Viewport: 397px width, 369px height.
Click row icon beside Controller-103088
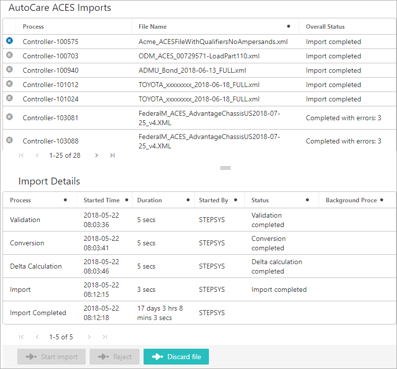[x=9, y=140]
